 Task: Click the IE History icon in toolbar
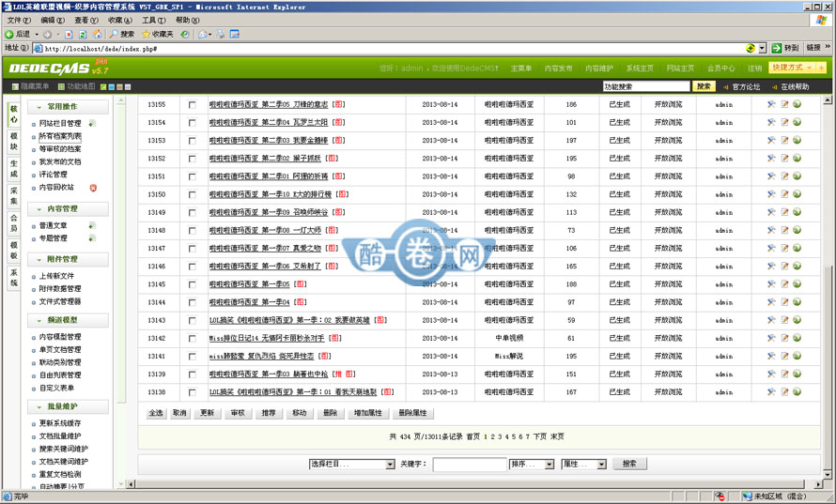coord(184,34)
